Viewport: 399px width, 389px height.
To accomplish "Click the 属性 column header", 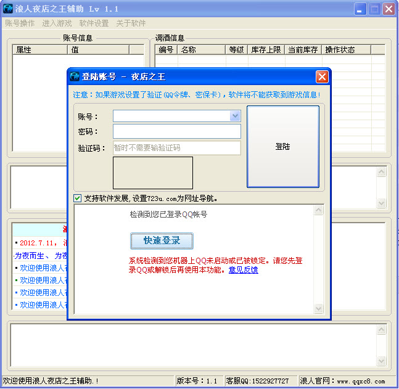I will [40, 49].
